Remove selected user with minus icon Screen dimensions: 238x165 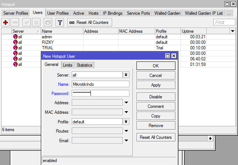click(15, 22)
